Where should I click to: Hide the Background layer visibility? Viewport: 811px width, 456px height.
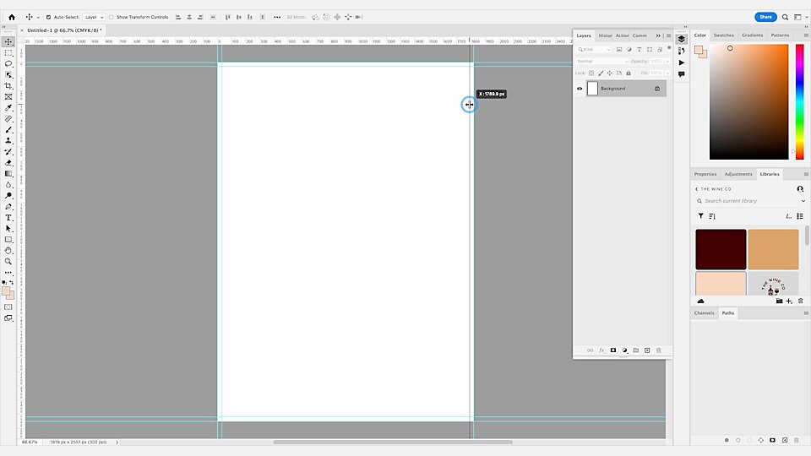point(580,89)
